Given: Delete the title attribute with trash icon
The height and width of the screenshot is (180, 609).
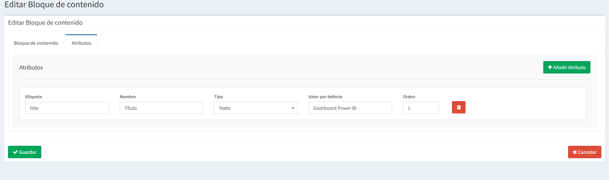Looking at the screenshot, I should coord(459,107).
